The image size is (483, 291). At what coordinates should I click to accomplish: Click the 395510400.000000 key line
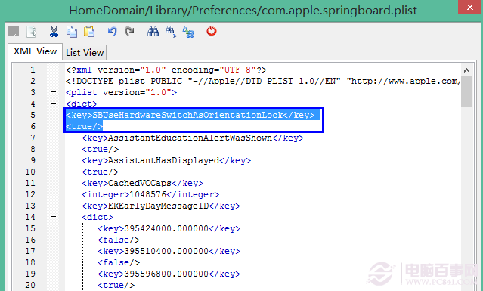pos(169,251)
